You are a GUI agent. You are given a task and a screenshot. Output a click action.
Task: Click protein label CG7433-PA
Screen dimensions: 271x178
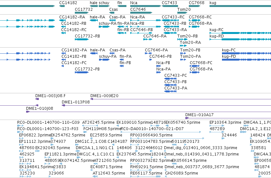(176, 88)
